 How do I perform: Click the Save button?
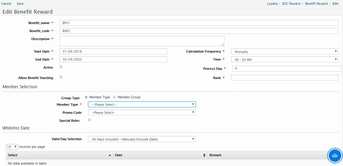20,4
